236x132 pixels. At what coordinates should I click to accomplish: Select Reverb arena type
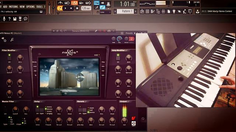(x=91, y=112)
